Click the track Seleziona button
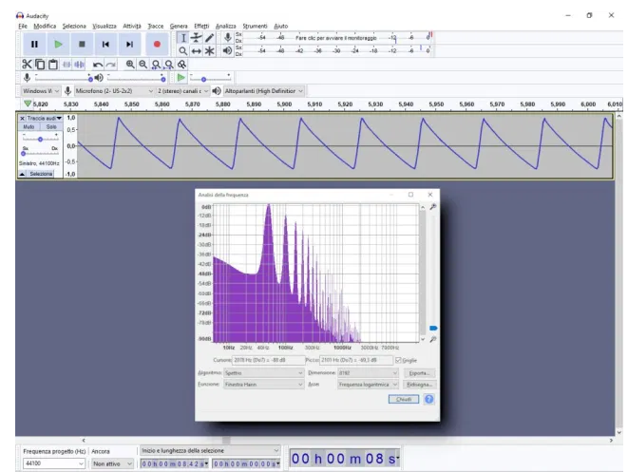Screen dimensions: 628x472 [41, 174]
